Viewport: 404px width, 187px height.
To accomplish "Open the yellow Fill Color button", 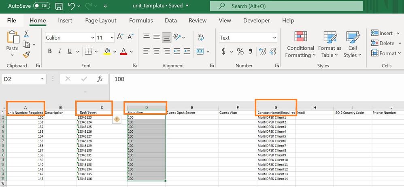I will pos(107,51).
